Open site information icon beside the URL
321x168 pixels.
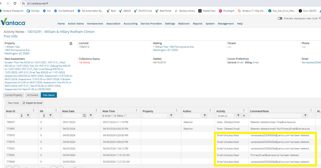click(23, 3)
